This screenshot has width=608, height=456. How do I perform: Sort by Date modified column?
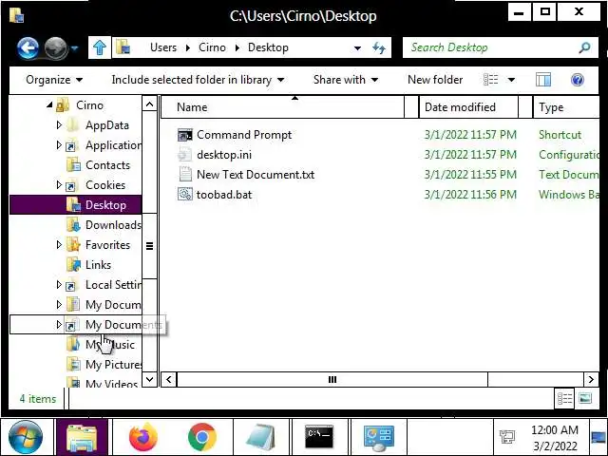468,107
